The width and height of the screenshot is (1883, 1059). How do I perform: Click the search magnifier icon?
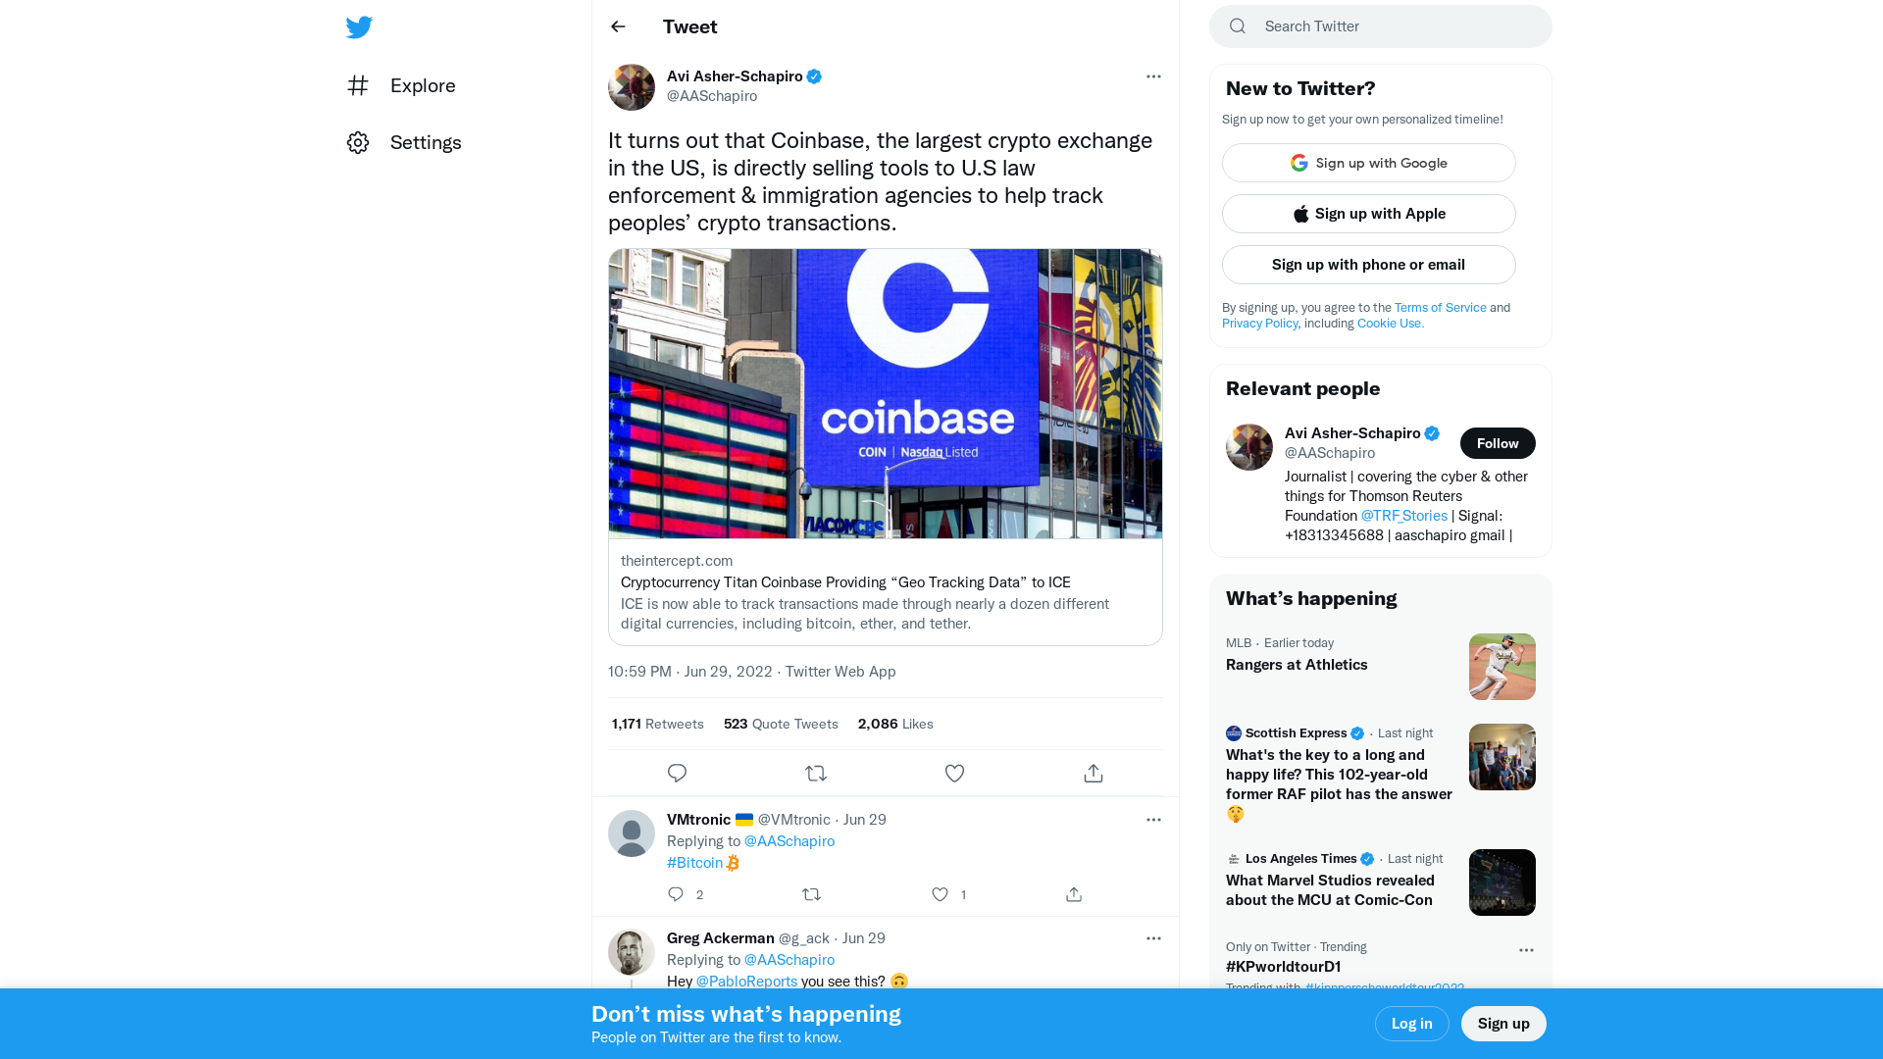pyautogui.click(x=1237, y=25)
